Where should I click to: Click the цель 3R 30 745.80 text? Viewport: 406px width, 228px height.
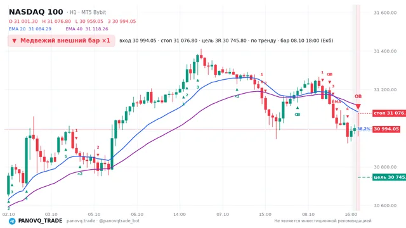(x=224, y=41)
